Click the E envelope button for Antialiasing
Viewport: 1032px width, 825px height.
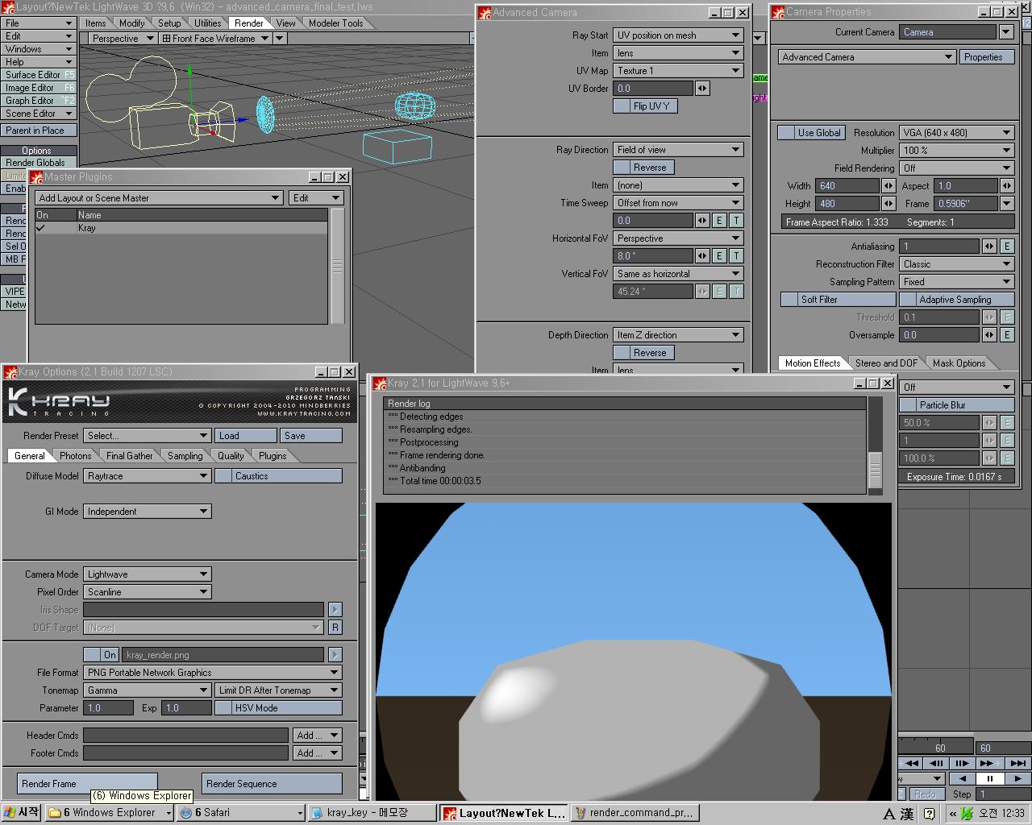1007,247
